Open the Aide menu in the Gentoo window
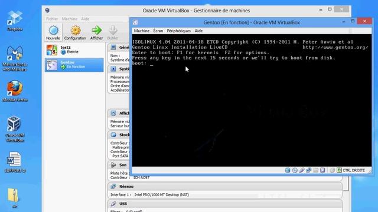 (x=198, y=31)
